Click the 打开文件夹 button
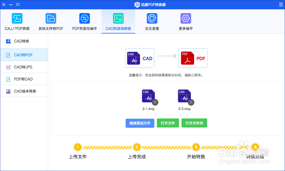This screenshot has height=171, width=285. pyautogui.click(x=194, y=123)
